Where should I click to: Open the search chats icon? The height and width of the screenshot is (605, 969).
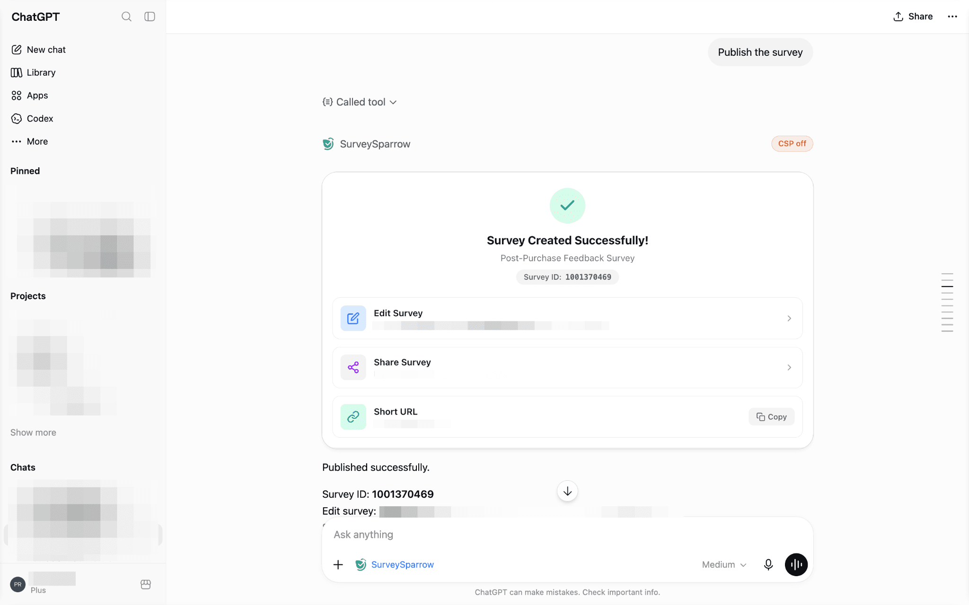coord(126,17)
